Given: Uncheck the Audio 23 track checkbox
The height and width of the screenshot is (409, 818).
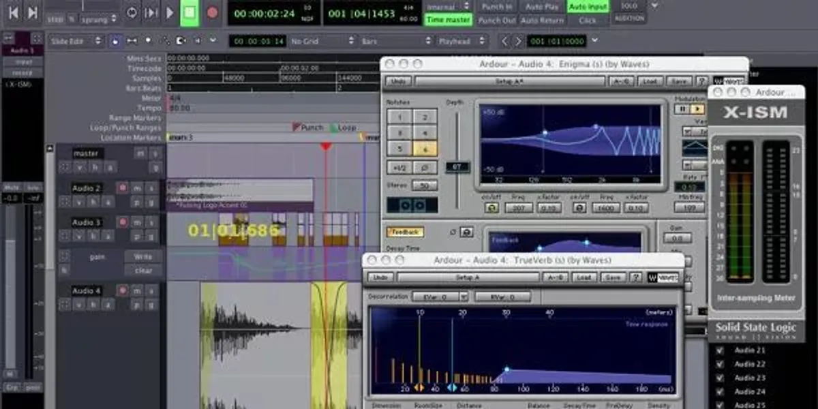Looking at the screenshot, I should click(719, 378).
